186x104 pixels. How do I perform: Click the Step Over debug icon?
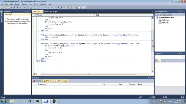[61, 8]
